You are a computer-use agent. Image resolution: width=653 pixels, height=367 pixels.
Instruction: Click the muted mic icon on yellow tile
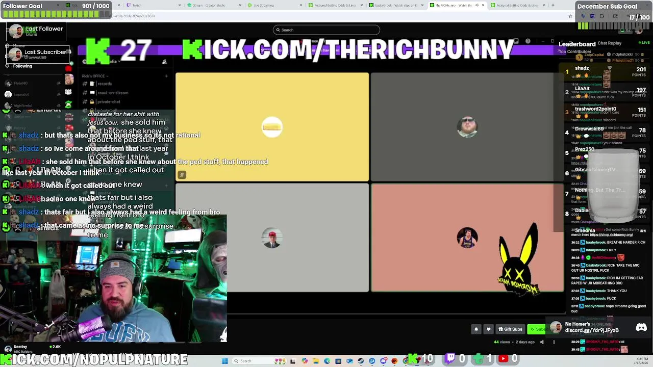(x=182, y=175)
